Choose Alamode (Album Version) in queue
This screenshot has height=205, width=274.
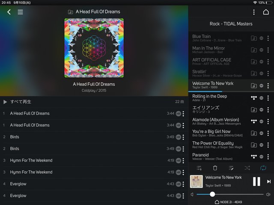217,121
